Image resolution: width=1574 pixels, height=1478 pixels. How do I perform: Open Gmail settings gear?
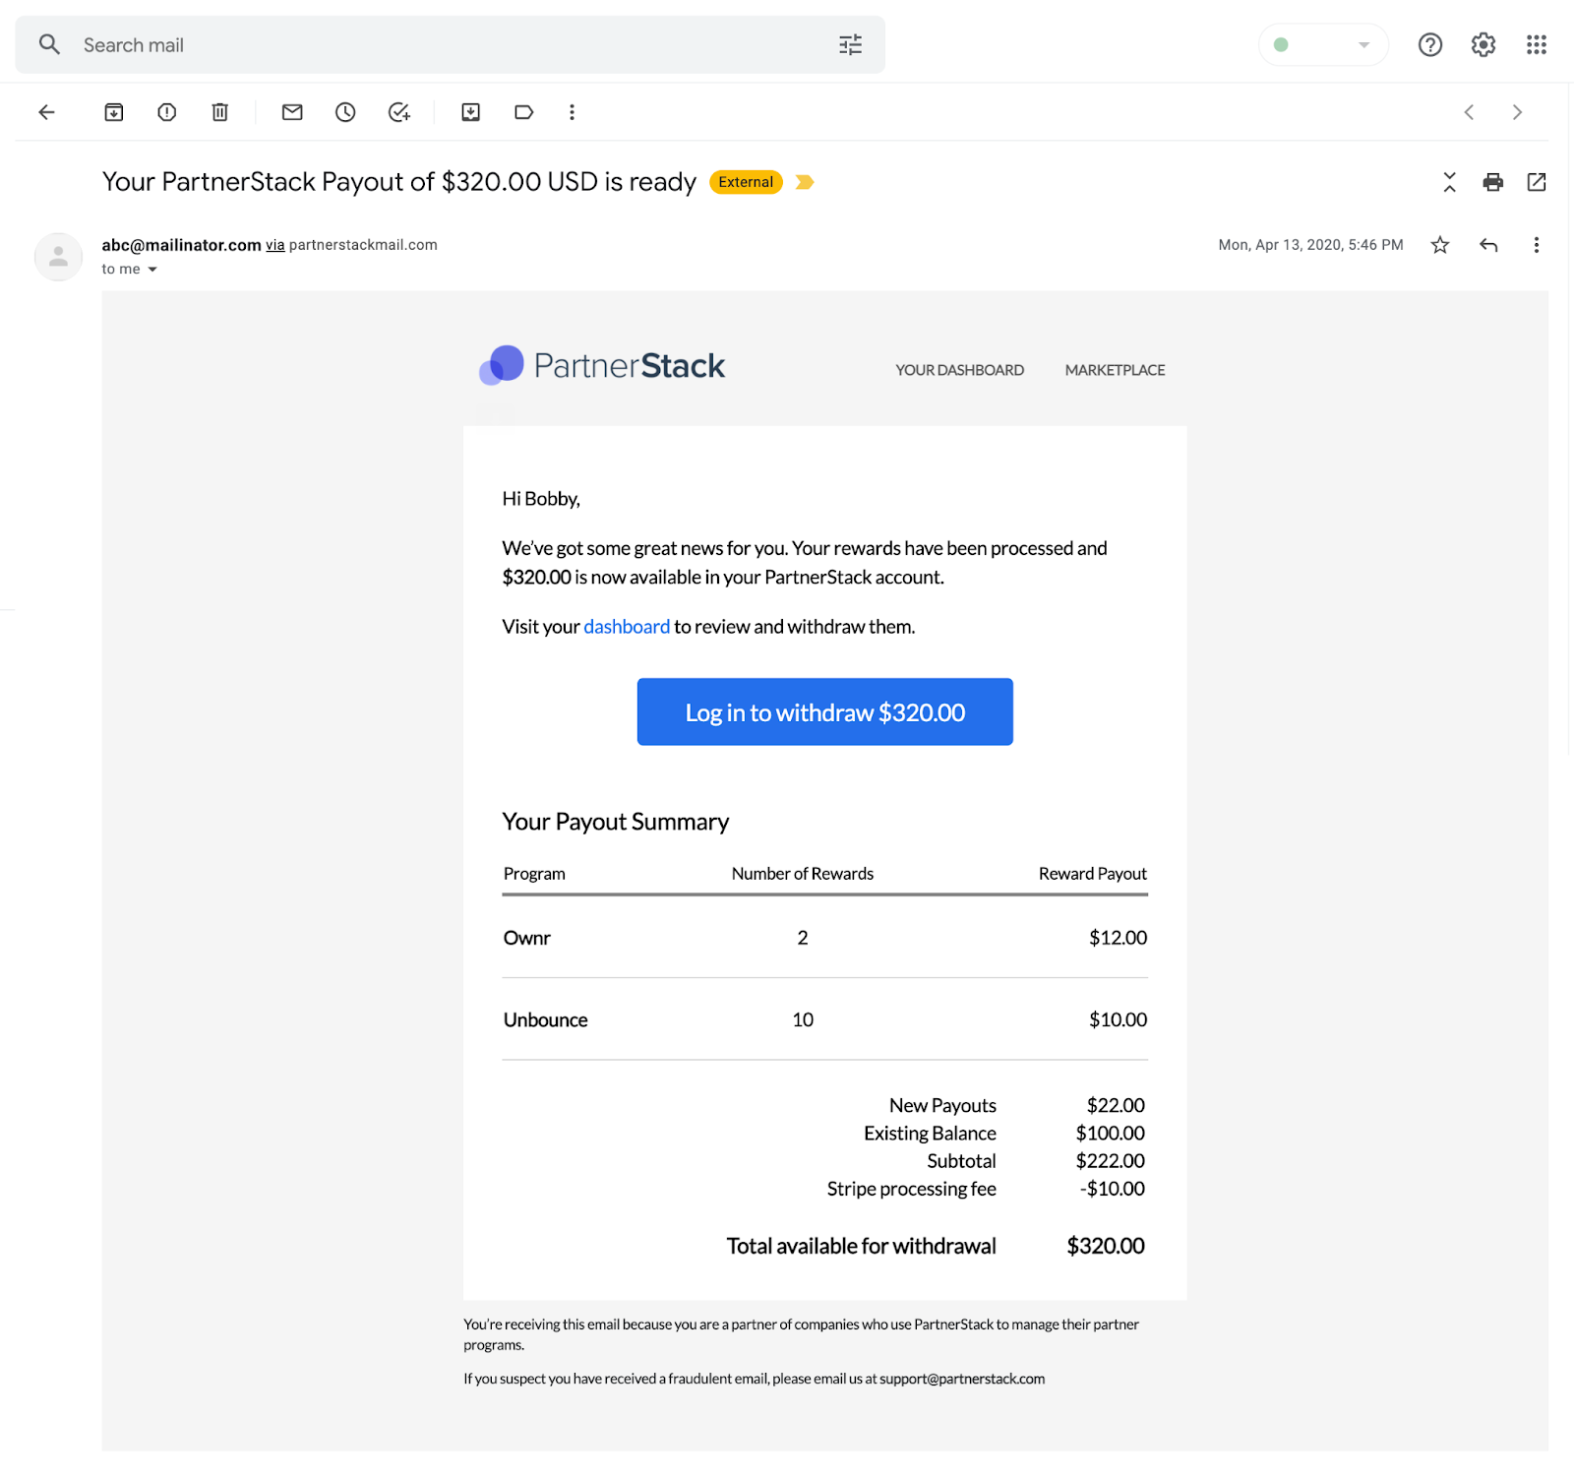[1483, 44]
